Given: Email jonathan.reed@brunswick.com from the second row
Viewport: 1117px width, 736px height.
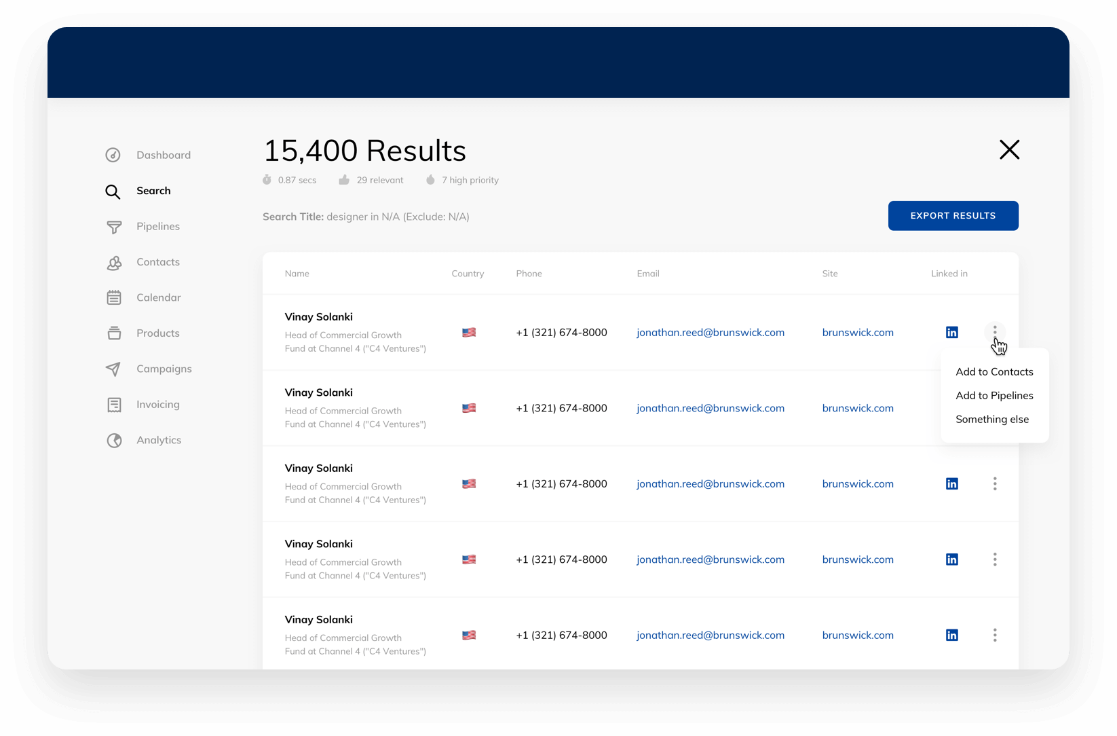Looking at the screenshot, I should 711,408.
